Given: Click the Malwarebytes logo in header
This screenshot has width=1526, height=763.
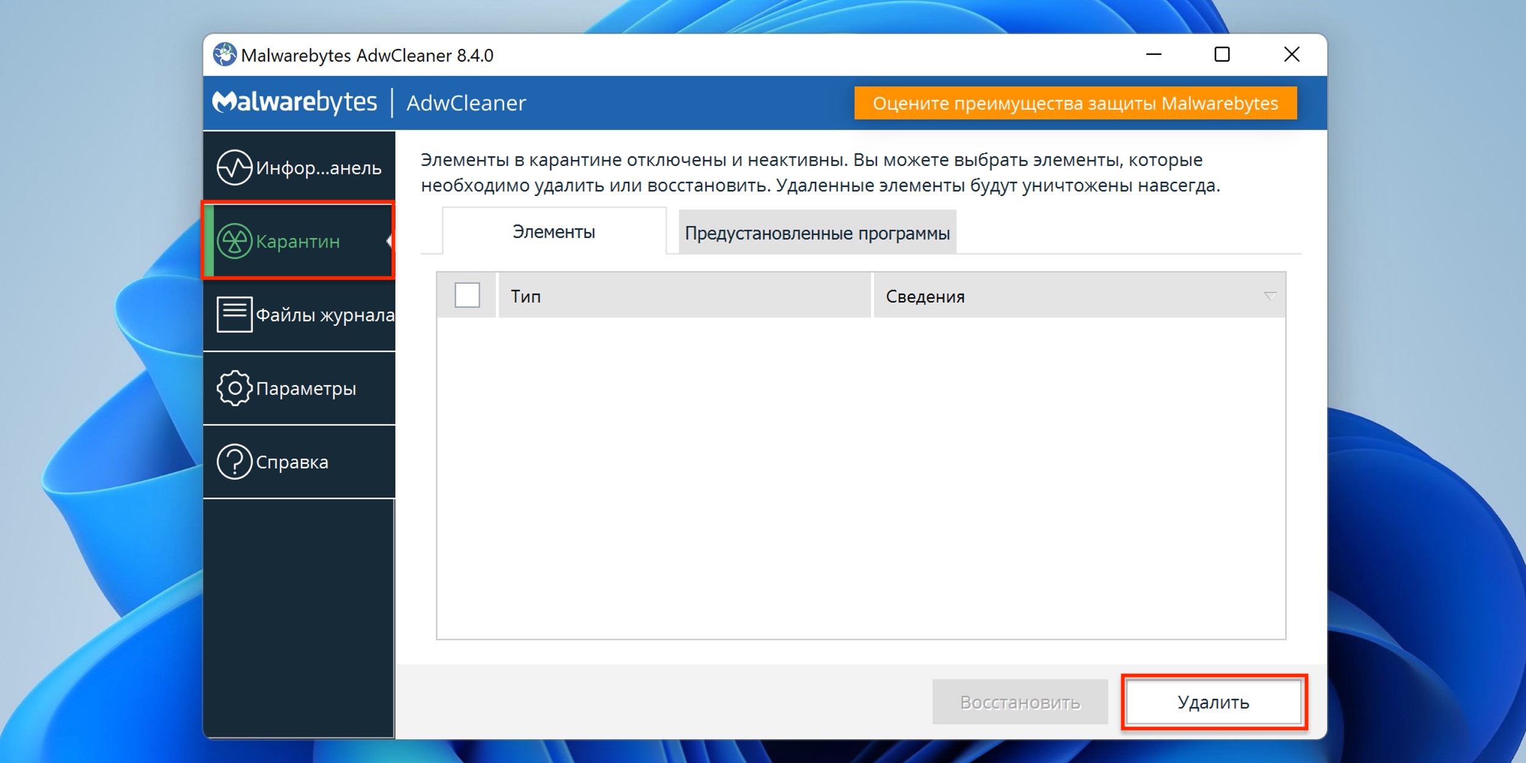Looking at the screenshot, I should (295, 102).
